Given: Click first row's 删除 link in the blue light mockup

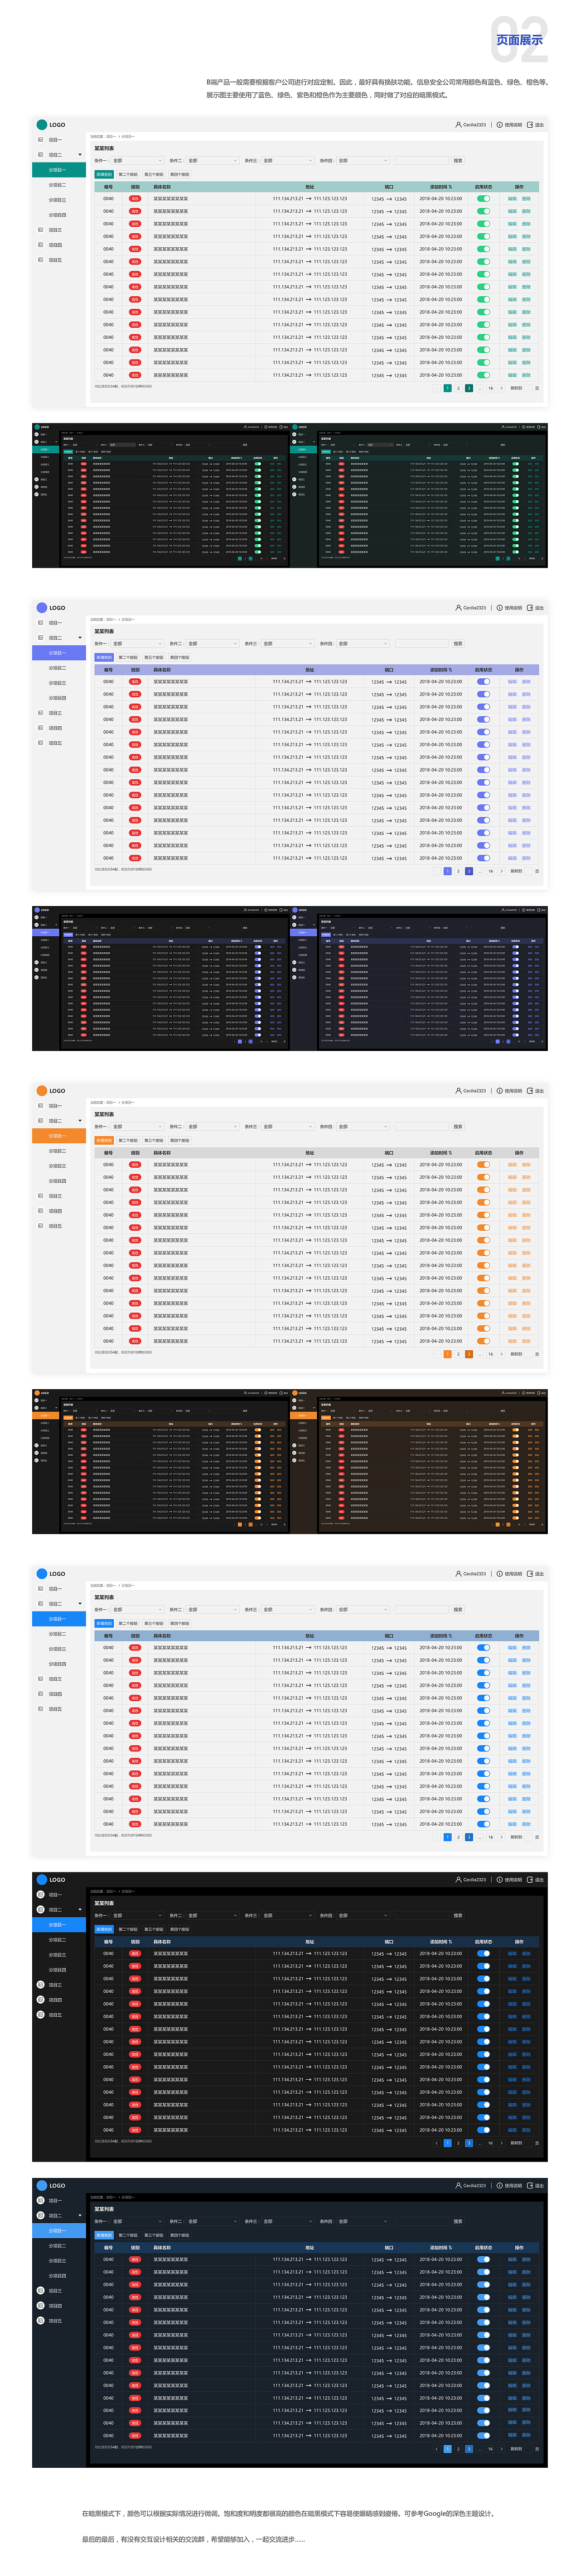Looking at the screenshot, I should 526,1648.
